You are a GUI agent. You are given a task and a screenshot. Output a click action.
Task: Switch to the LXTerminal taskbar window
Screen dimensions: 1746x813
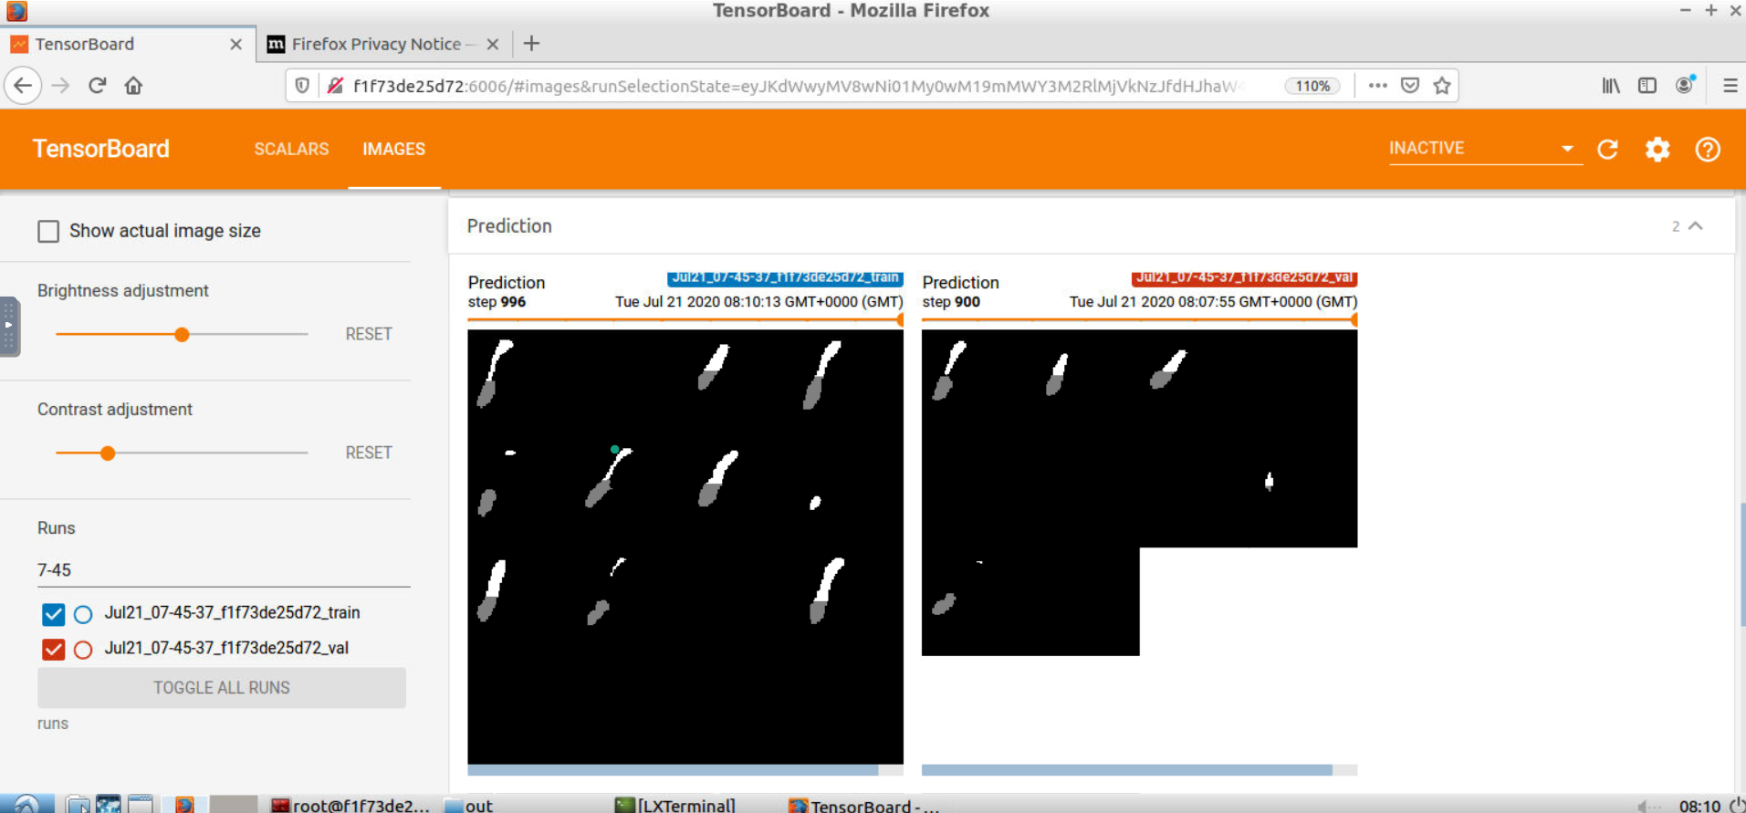click(675, 805)
